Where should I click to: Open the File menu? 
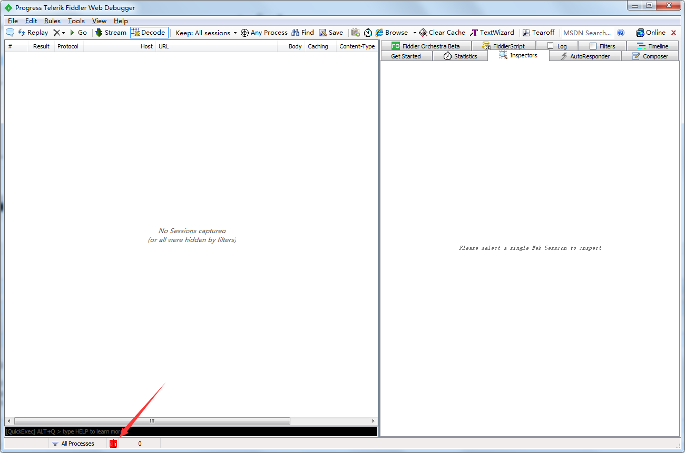tap(13, 21)
